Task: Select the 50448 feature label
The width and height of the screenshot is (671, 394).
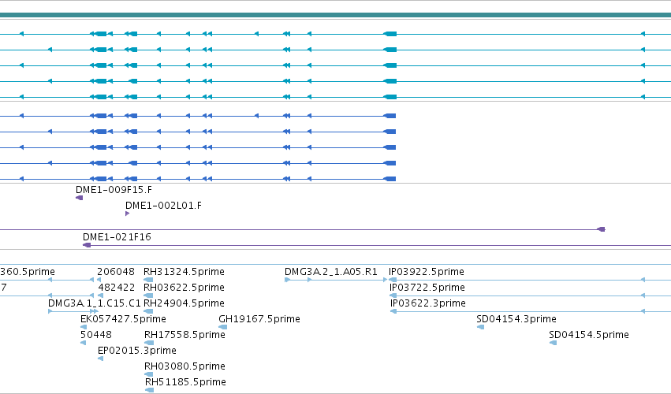Action: click(x=96, y=335)
